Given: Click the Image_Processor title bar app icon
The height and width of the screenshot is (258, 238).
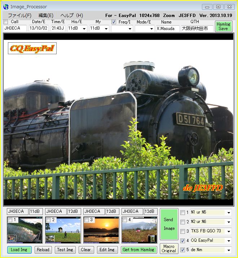Looking at the screenshot, I should click(x=6, y=7).
